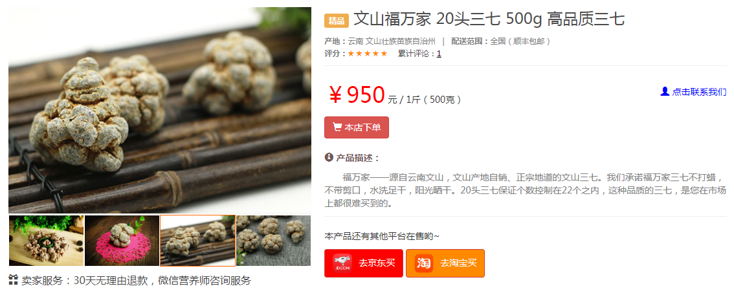Image resolution: width=734 pixels, height=295 pixels.
Task: Select first thumbnail on wooden board
Action: click(47, 240)
